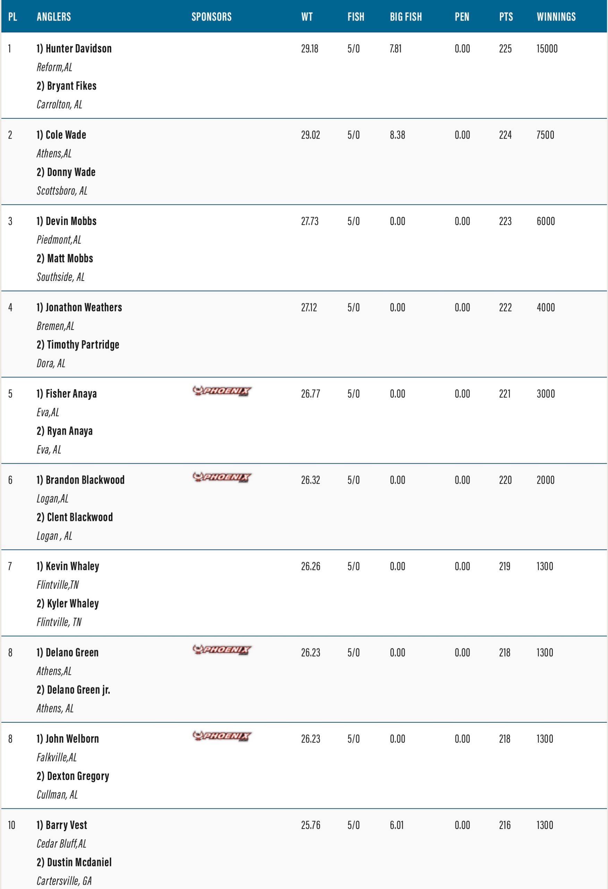Click Phoenix sponsor logo beside Fisher Anaya
This screenshot has width=608, height=889.
click(x=222, y=391)
